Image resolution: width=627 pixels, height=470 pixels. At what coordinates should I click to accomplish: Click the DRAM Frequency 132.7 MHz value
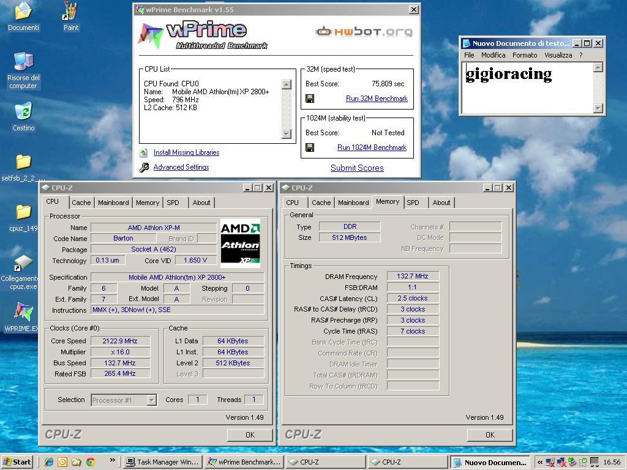click(x=413, y=276)
